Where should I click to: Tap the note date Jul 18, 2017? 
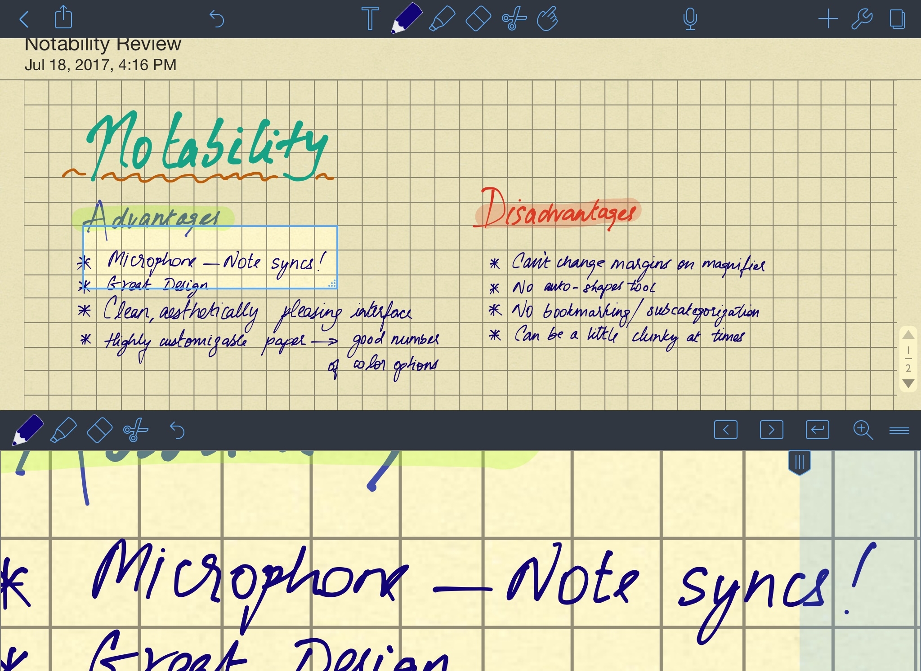(100, 65)
